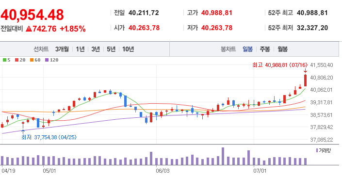
Task: Click the purple 120-day moving average swatch
Action: point(47,60)
